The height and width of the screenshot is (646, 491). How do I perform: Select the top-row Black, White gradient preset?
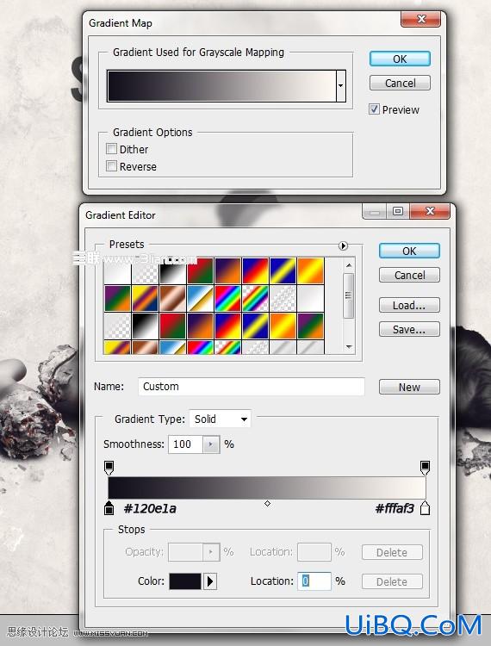click(172, 271)
